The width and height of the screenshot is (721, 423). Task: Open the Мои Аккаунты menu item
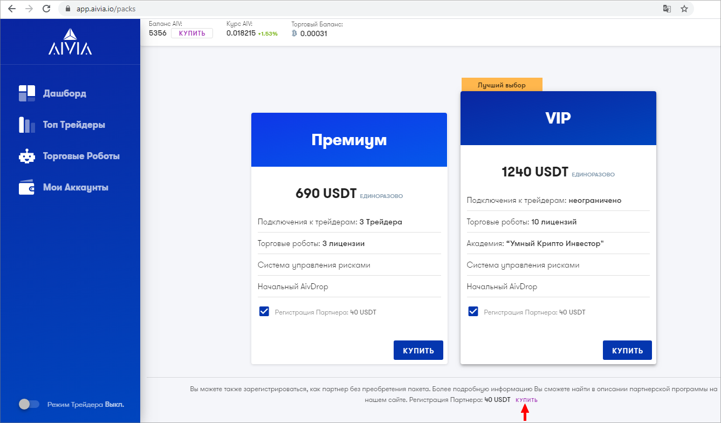[75, 187]
